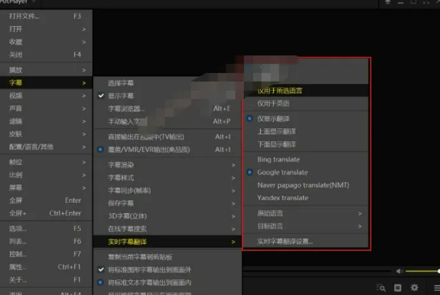Open 选项... menu entry
This screenshot has width=440, height=295.
(x=46, y=229)
